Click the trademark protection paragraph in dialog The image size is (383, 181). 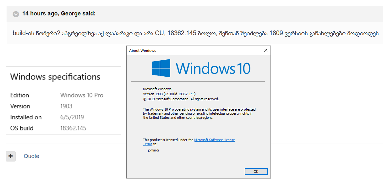199,113
